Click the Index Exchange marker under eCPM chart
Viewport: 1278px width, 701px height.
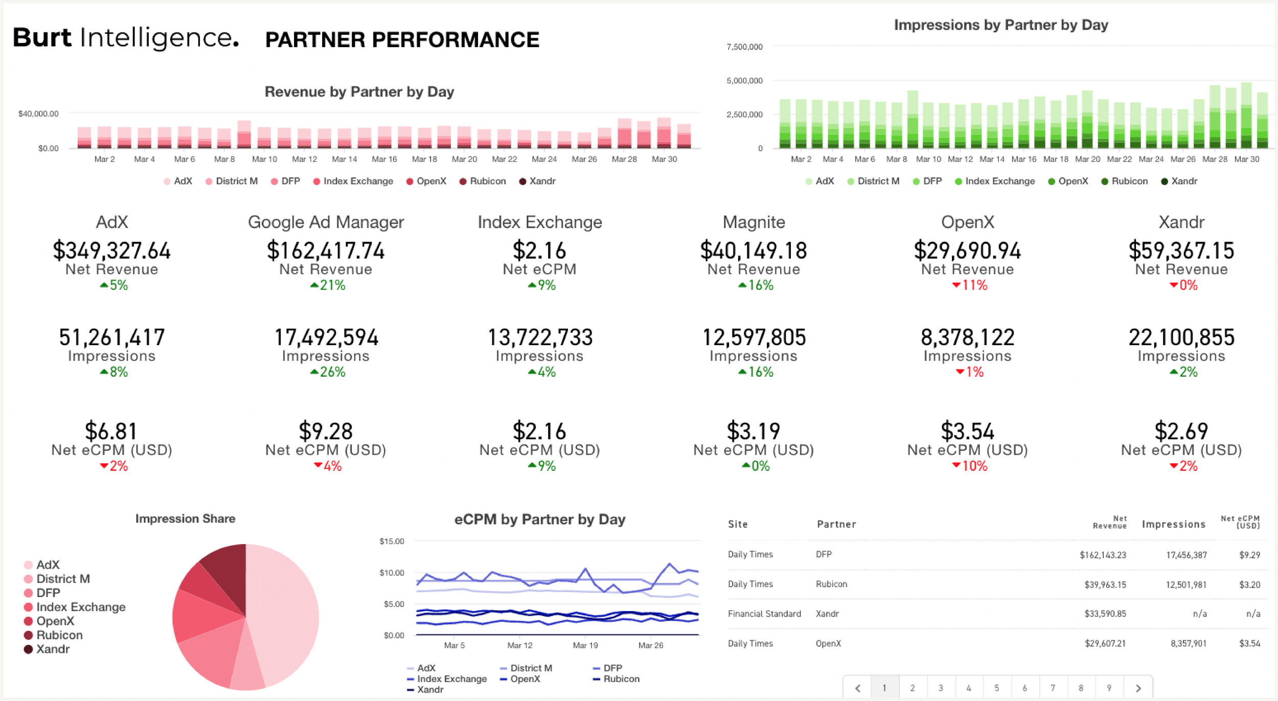(x=409, y=679)
